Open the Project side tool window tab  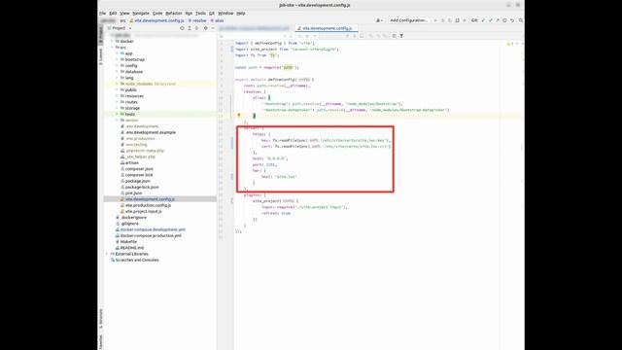[101, 35]
